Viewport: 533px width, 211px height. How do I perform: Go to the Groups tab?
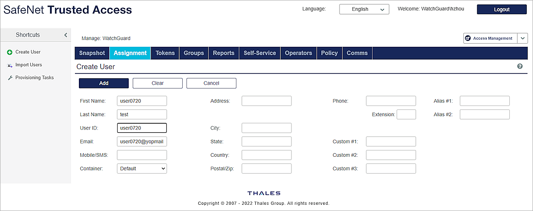pos(194,53)
